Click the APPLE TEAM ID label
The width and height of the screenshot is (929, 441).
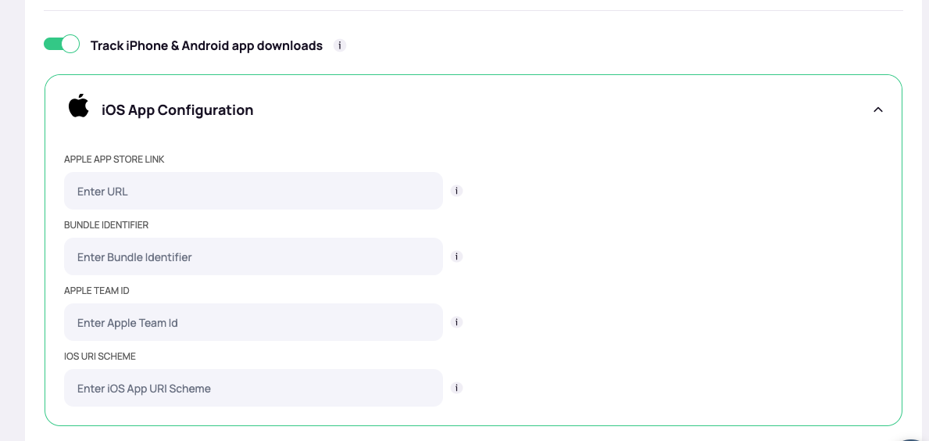[x=97, y=291]
